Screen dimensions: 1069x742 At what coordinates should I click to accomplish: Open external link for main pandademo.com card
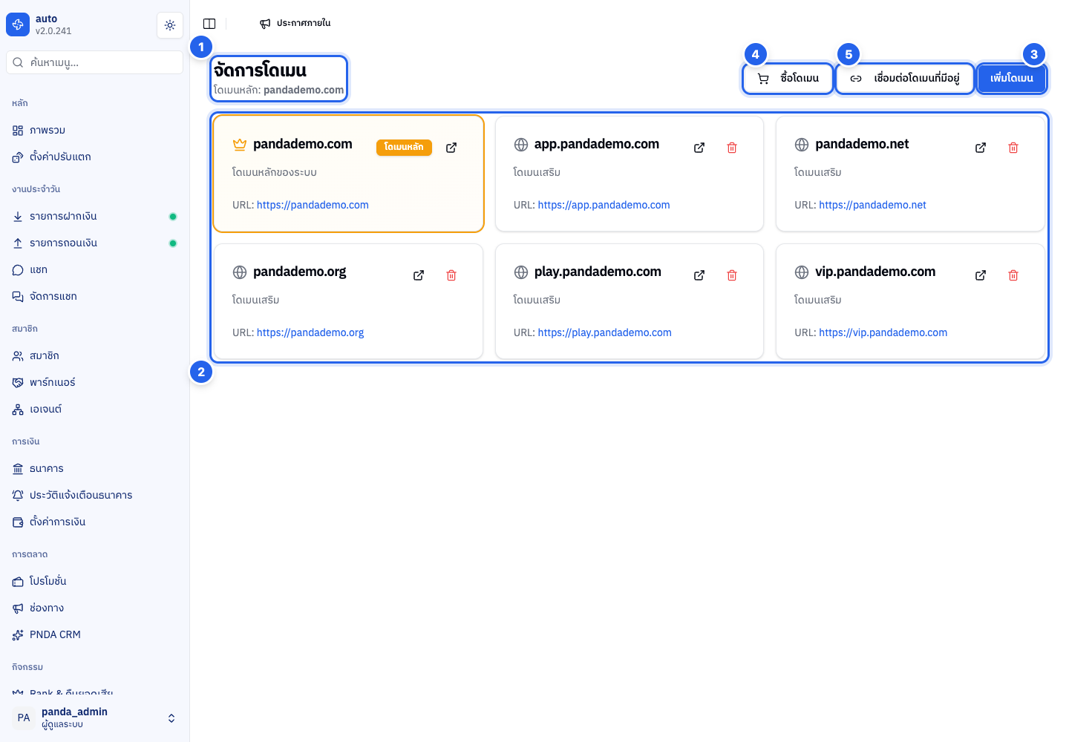pos(451,148)
